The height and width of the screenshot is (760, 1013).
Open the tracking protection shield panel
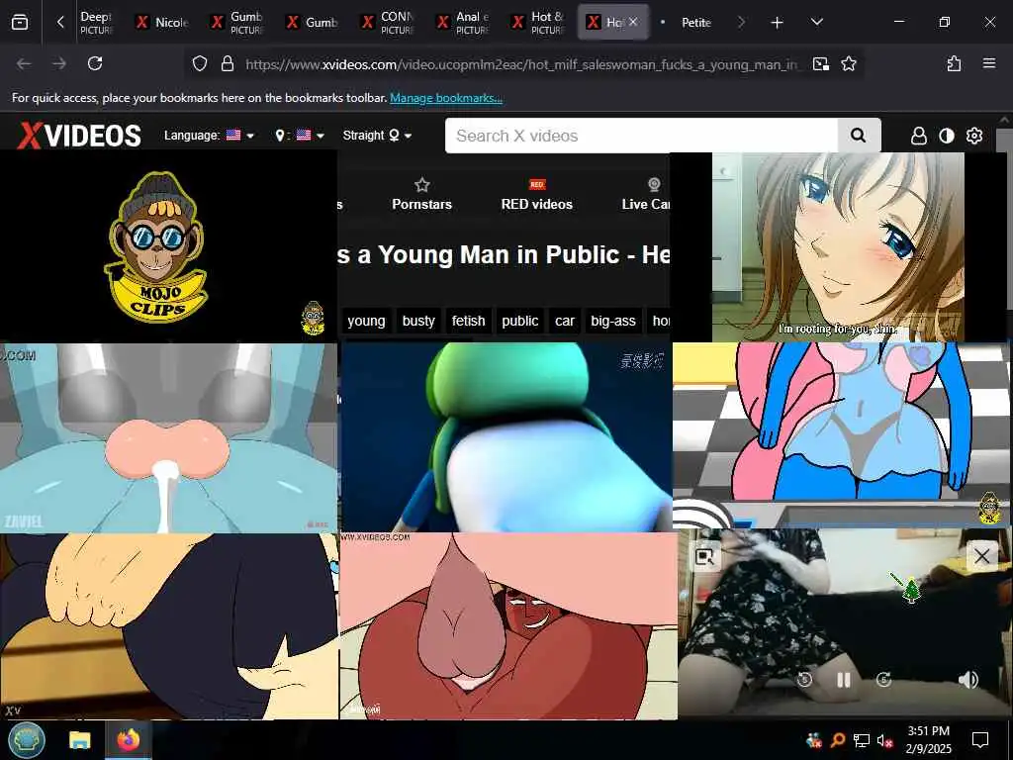point(200,64)
